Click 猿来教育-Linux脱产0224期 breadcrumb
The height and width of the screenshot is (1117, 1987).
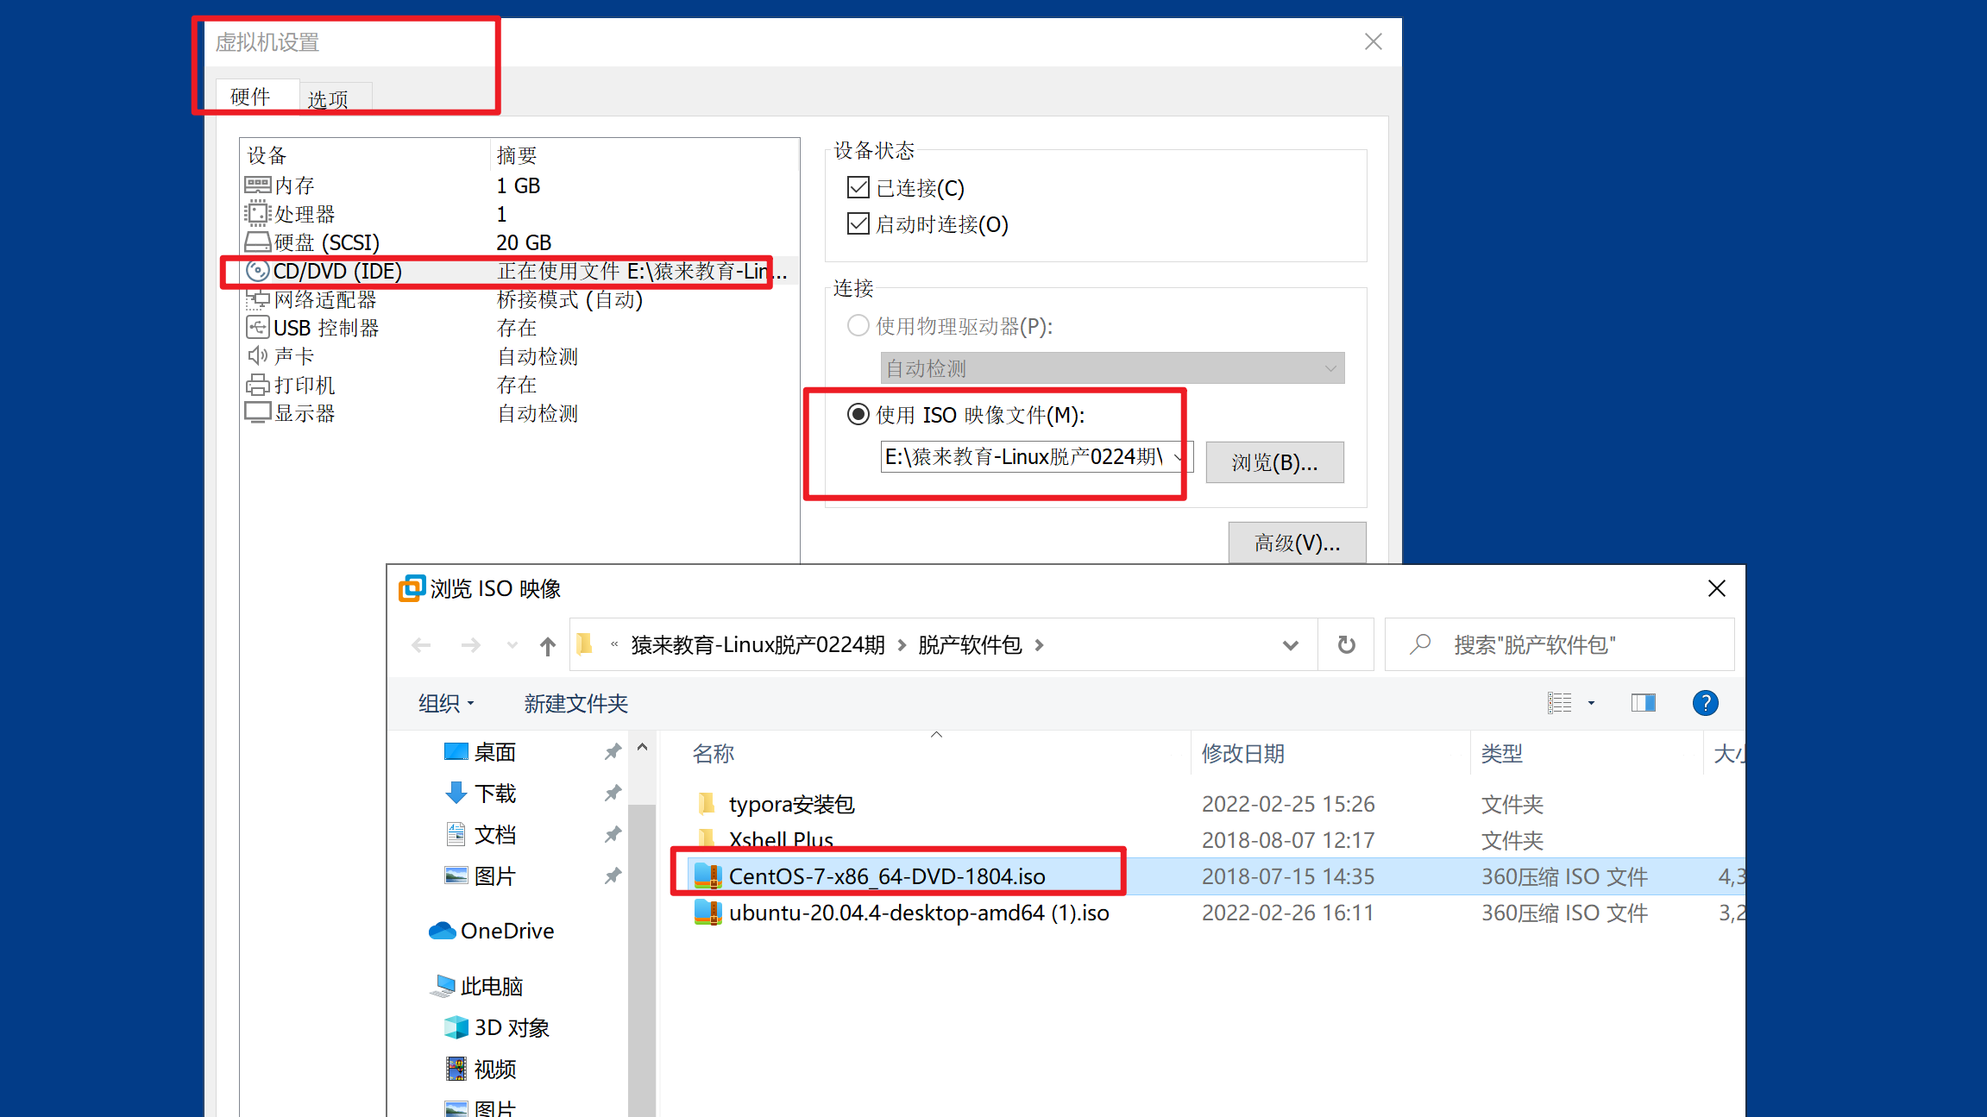click(x=758, y=645)
